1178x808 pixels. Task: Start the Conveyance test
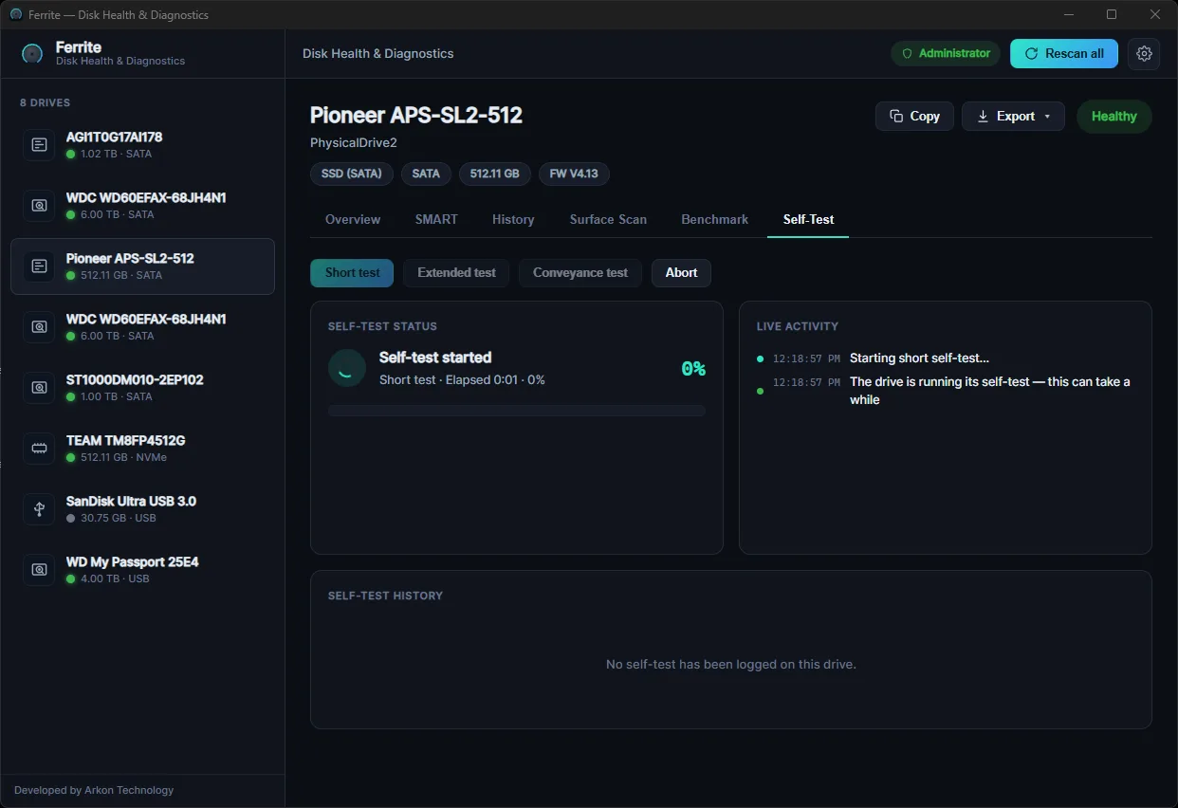pos(580,273)
